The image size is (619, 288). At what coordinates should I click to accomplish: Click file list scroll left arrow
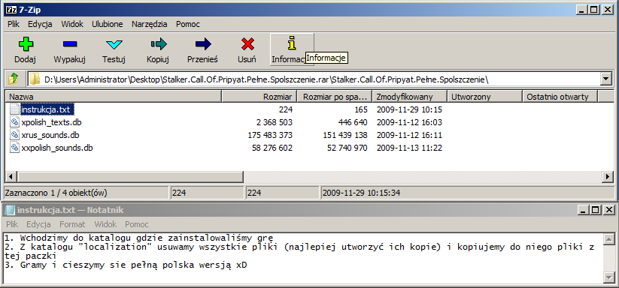pyautogui.click(x=11, y=177)
